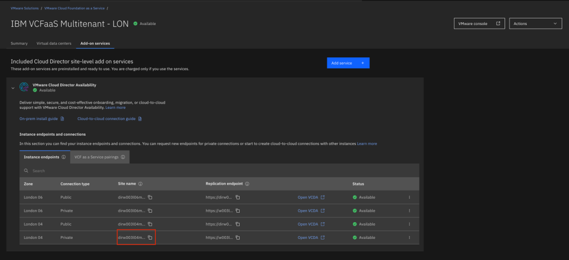Click the Add service button
This screenshot has width=569, height=260.
[348, 63]
